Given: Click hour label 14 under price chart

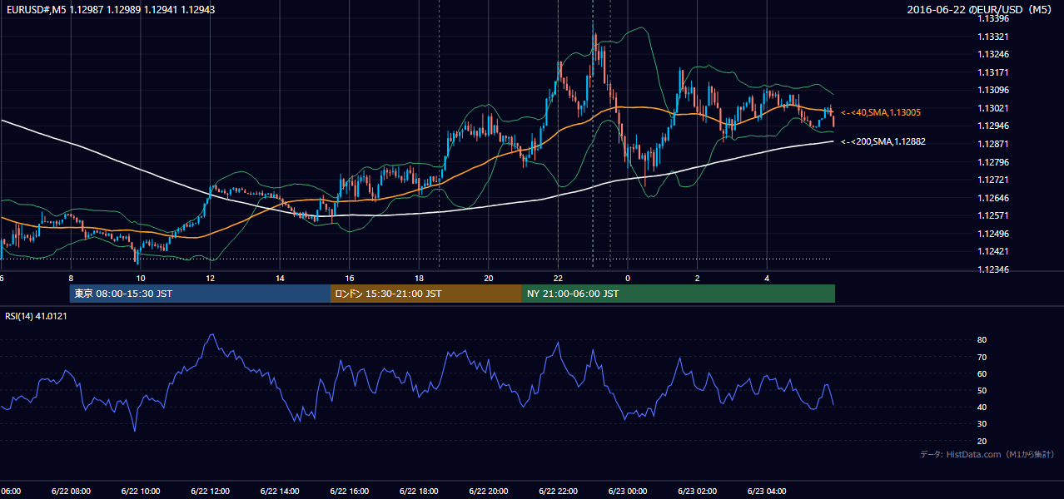Looking at the screenshot, I should click(280, 279).
